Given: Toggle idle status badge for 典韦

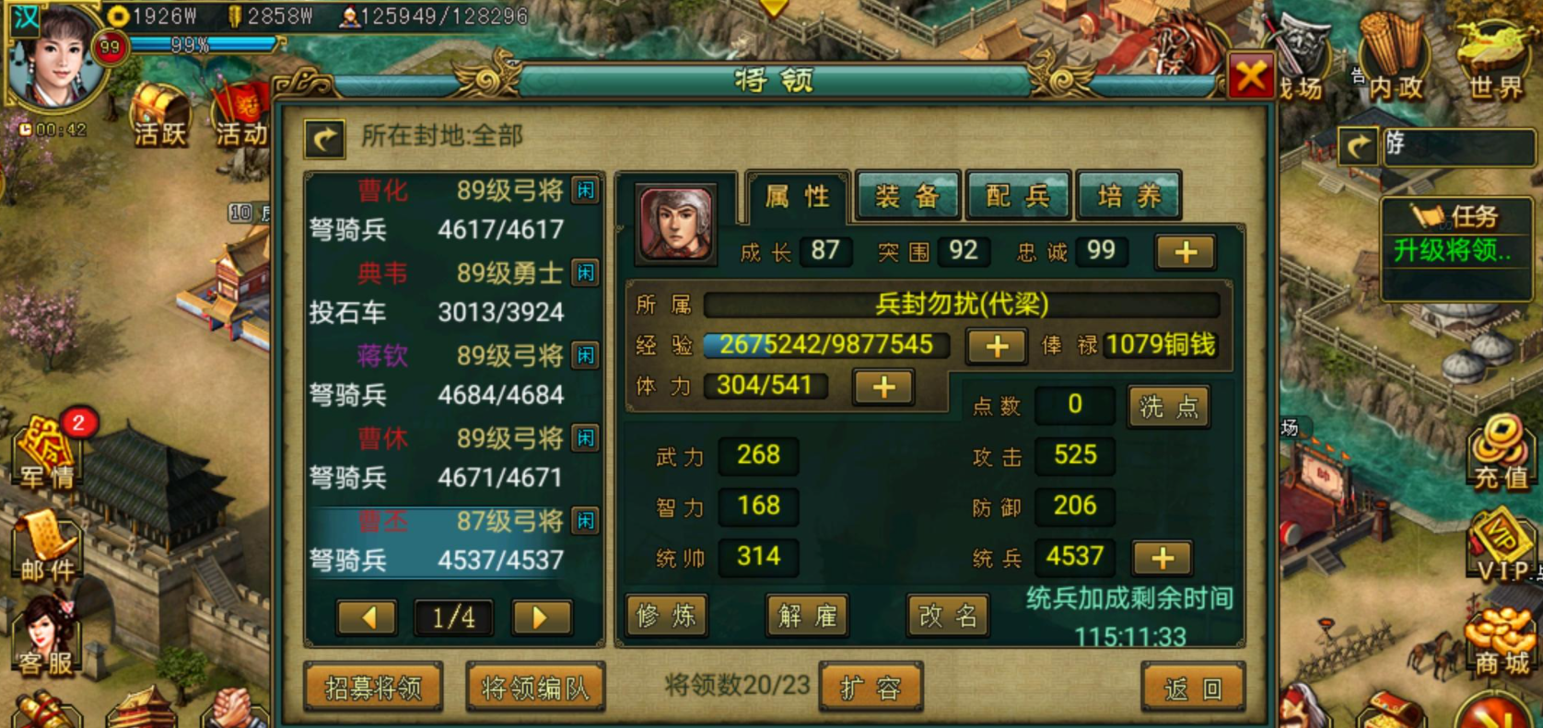Looking at the screenshot, I should pyautogui.click(x=586, y=272).
